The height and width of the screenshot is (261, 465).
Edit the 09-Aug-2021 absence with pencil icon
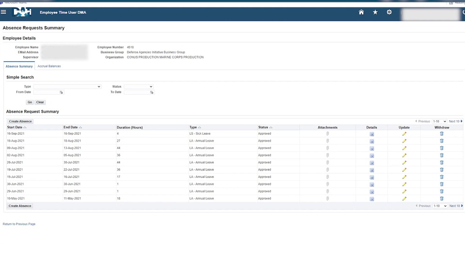[404, 148]
